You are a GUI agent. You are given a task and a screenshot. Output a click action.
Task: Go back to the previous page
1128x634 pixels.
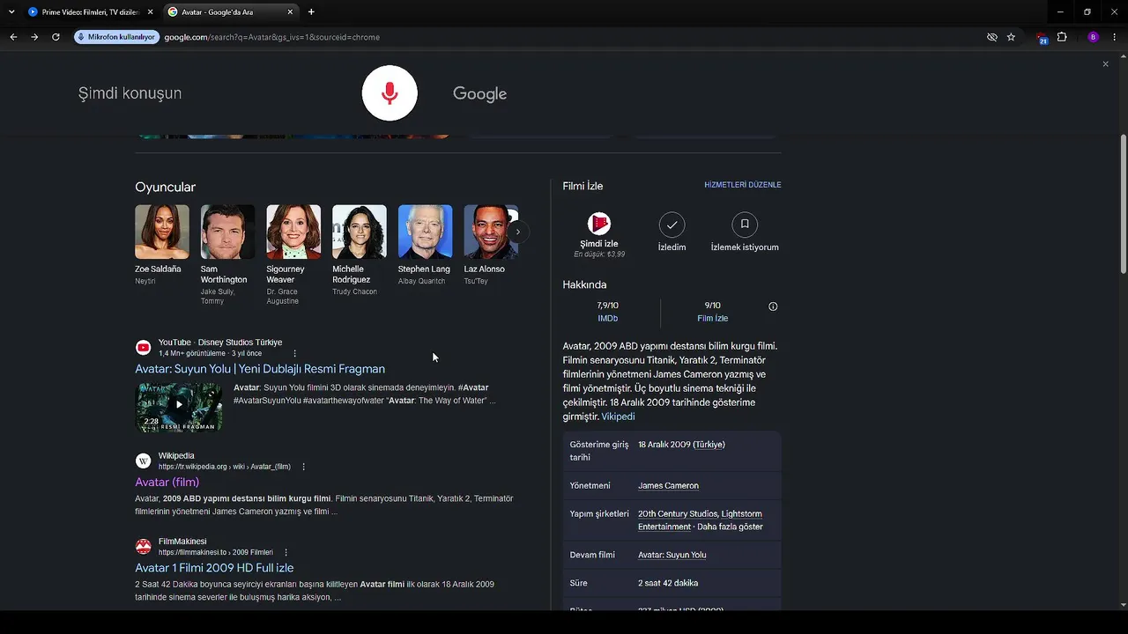[x=13, y=37]
